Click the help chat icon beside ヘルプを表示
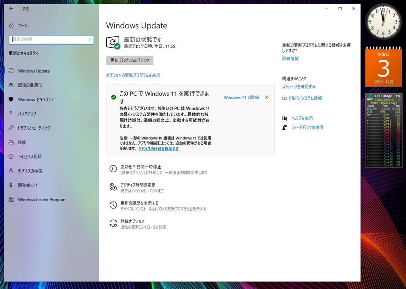Viewport: 406px width, 289px height. tap(285, 118)
